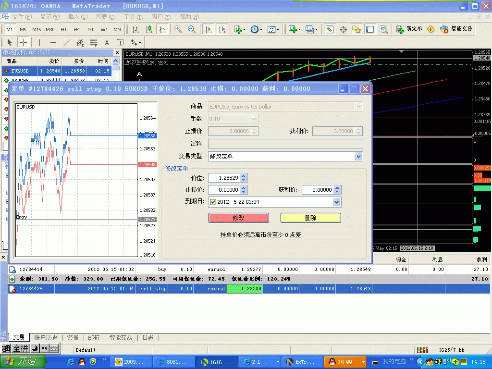Switch to the Account History (账户历史) tab
This screenshot has height=369, width=492.
coord(46,338)
